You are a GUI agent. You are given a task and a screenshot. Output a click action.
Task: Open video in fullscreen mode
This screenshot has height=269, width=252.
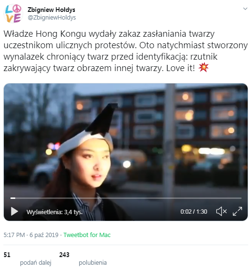(x=237, y=211)
